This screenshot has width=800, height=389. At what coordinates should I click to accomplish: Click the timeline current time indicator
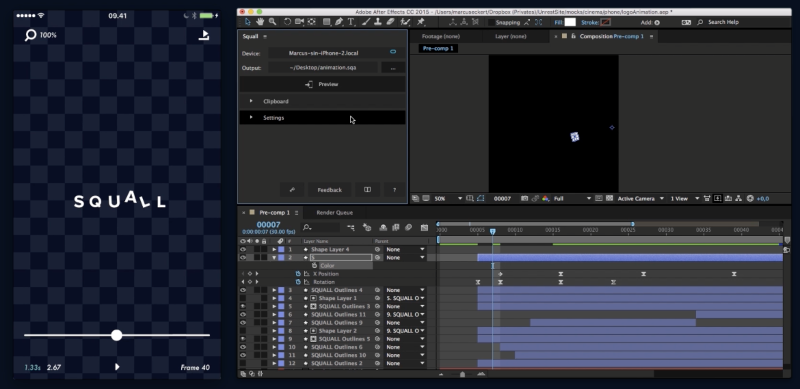click(493, 232)
